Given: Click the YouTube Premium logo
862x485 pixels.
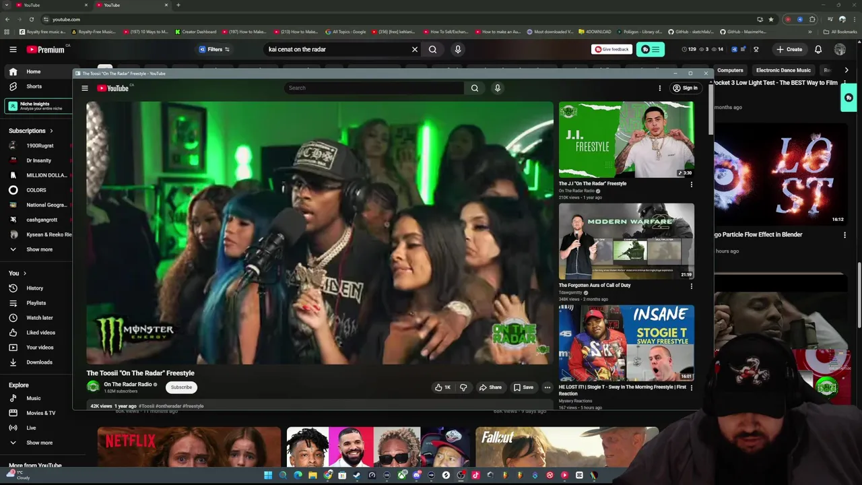Looking at the screenshot, I should pyautogui.click(x=46, y=49).
